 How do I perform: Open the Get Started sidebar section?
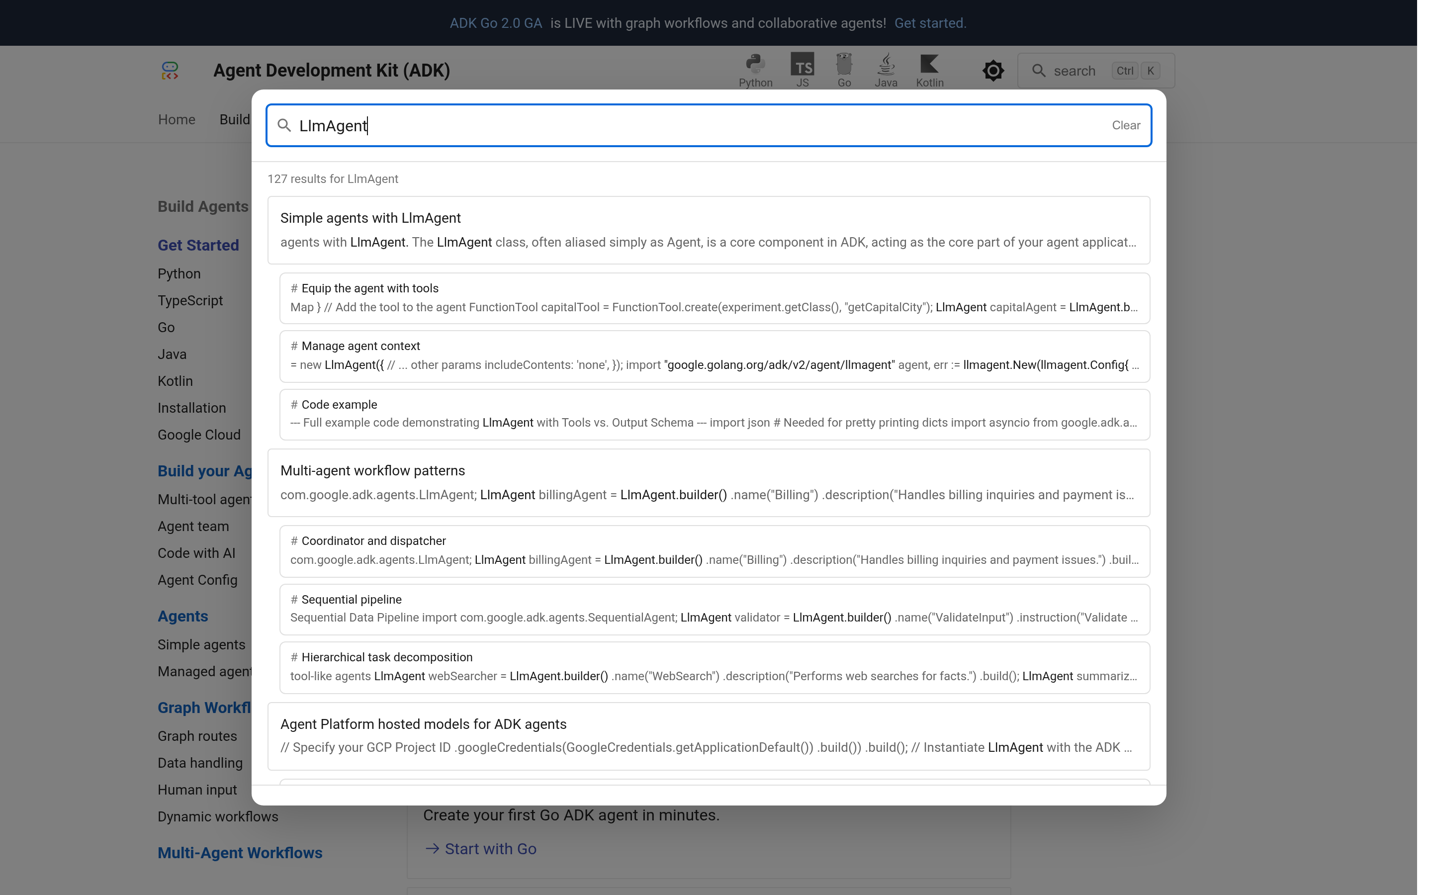198,245
